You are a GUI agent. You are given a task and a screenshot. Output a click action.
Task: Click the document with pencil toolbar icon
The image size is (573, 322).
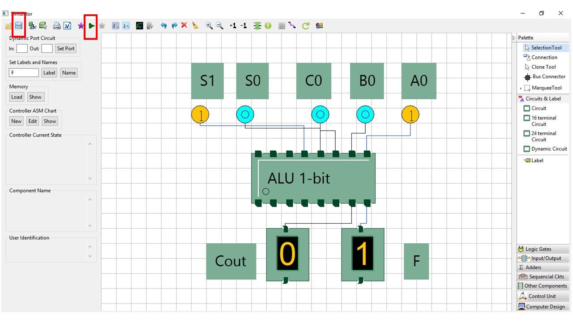tap(150, 25)
